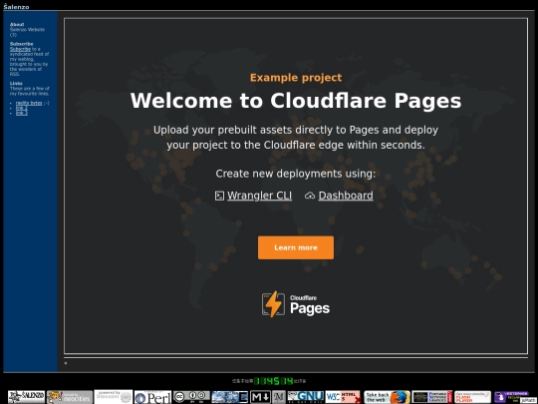This screenshot has height=404, width=538.
Task: Click the Creative Commons license badge
Action: click(191, 397)
